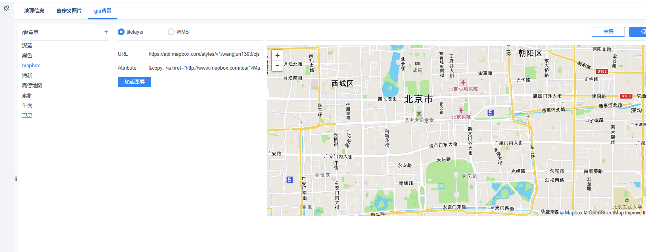Click the 故宫 camera icon on the map

click(x=417, y=63)
